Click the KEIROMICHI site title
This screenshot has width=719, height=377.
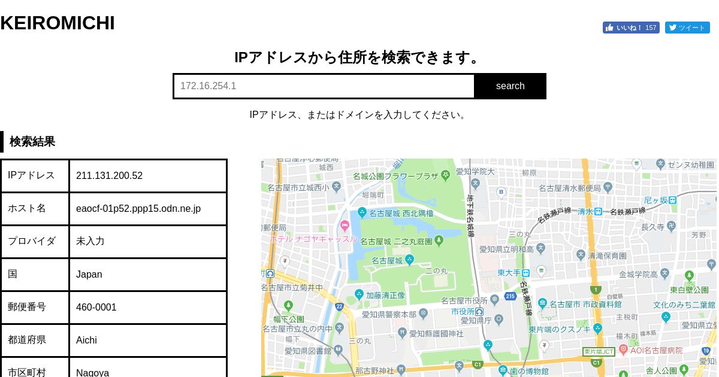[58, 23]
